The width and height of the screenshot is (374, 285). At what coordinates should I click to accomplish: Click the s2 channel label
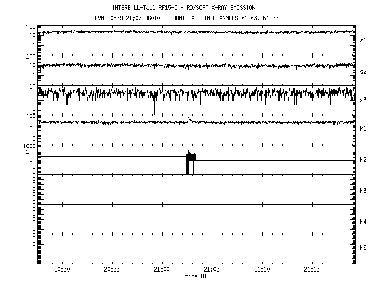click(364, 71)
